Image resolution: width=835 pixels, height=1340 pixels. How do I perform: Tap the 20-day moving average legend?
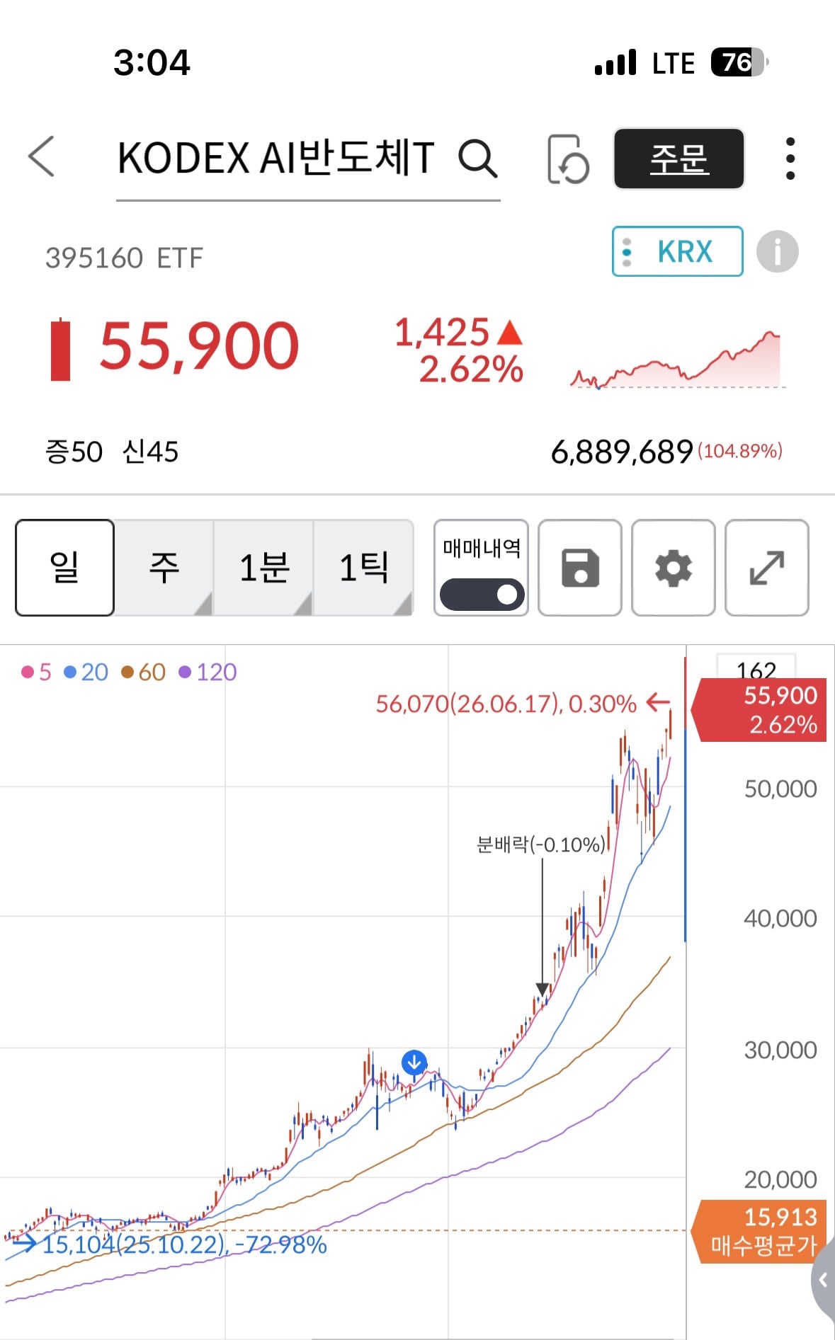point(86,672)
